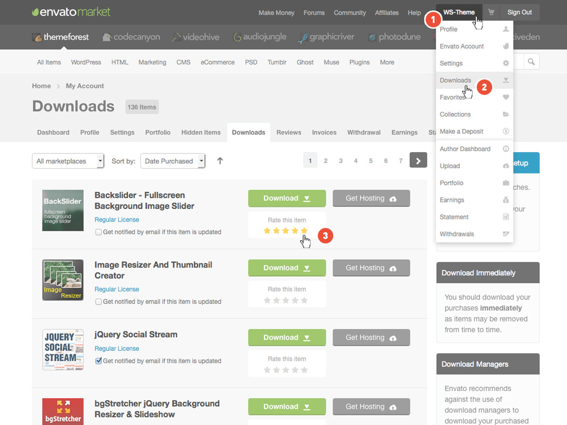Click the Upload cloud icon in dropdown

tap(506, 166)
